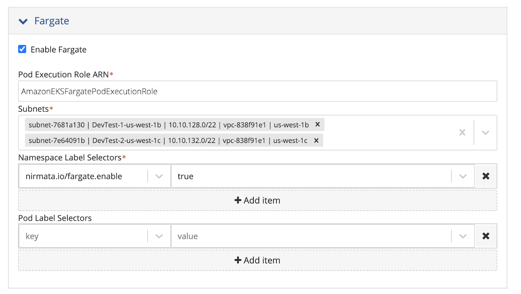The width and height of the screenshot is (521, 294).
Task: Click the 'true' namespace label value text
Action: [186, 176]
